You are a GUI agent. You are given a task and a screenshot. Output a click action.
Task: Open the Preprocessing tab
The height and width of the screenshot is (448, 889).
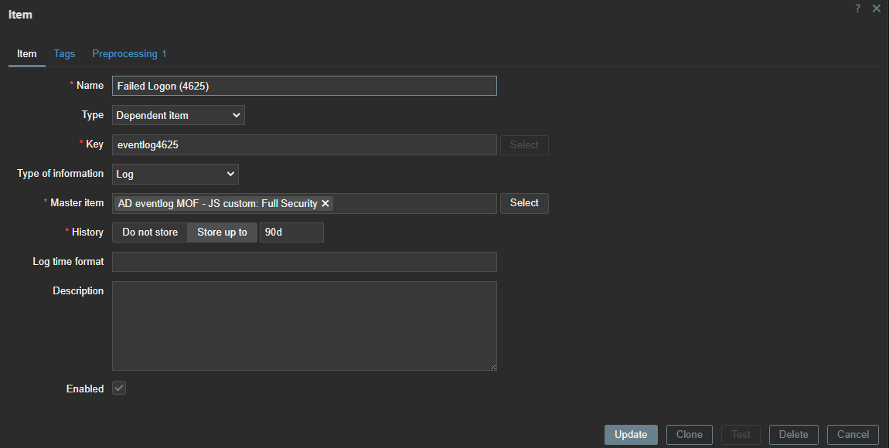click(x=129, y=54)
